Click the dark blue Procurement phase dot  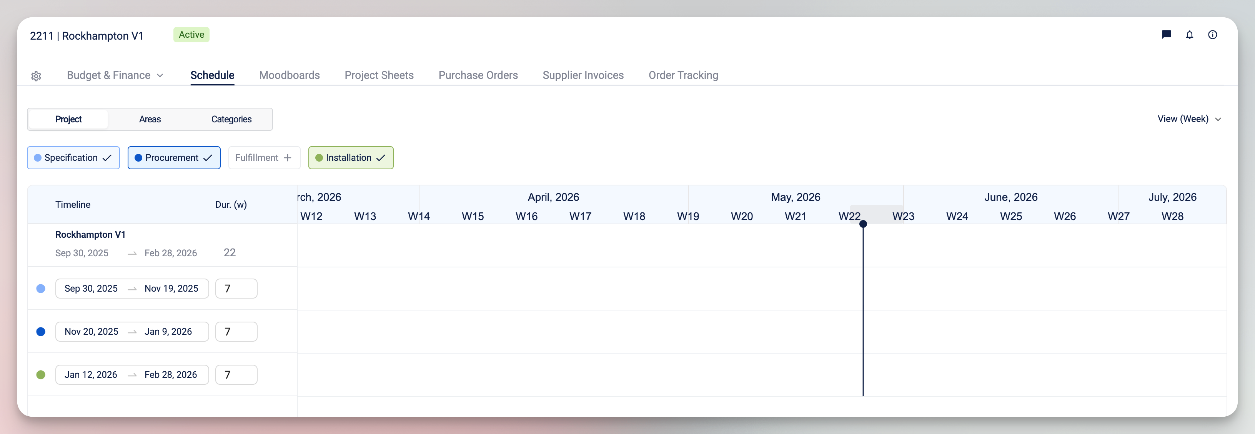(x=41, y=332)
